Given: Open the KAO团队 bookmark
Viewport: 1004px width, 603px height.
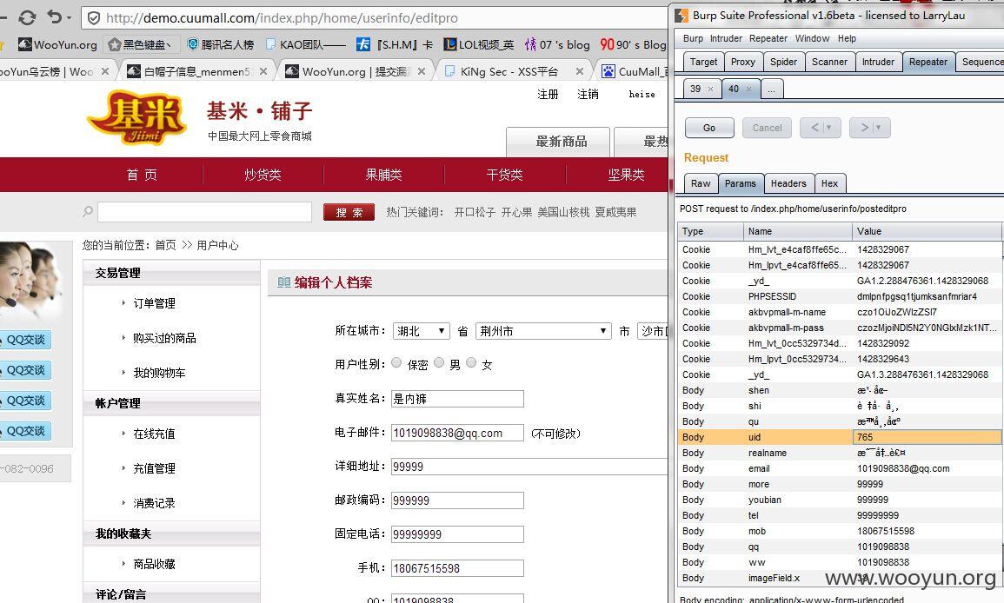Looking at the screenshot, I should click(x=305, y=44).
